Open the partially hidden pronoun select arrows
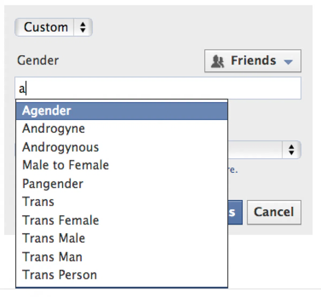This screenshot has width=321, height=297. pyautogui.click(x=291, y=150)
